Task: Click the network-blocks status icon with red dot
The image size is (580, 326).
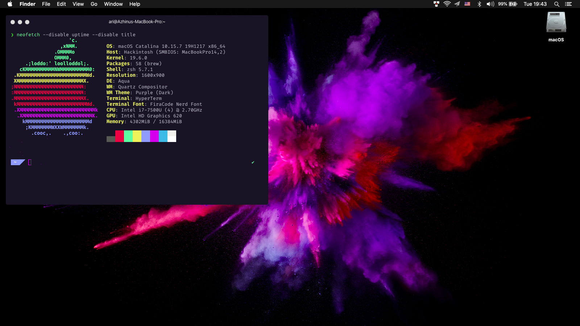Action: [436, 4]
